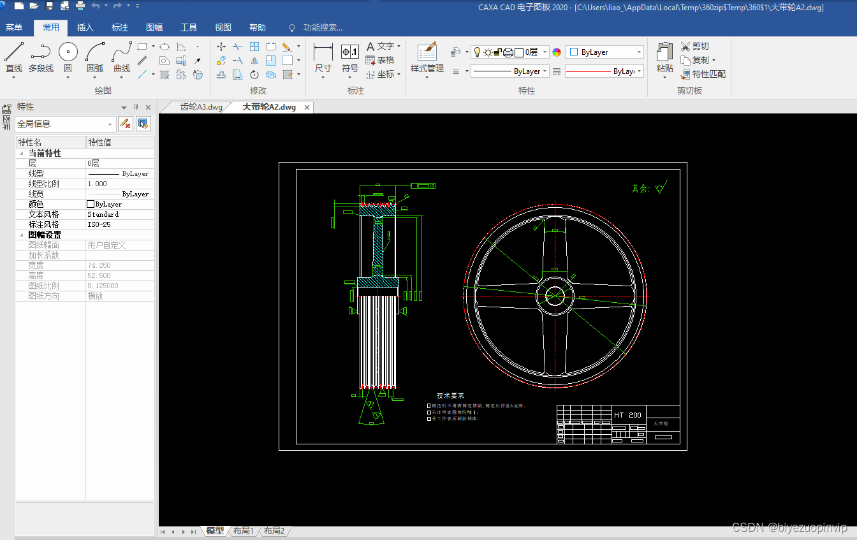The height and width of the screenshot is (540, 857).
Task: Click the 特性匹配 match properties button
Action: (x=703, y=74)
